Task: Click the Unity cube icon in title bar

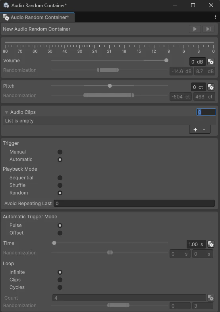Action: tap(6, 5)
